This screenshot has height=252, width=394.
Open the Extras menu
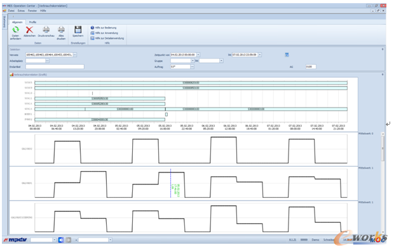coord(21,11)
